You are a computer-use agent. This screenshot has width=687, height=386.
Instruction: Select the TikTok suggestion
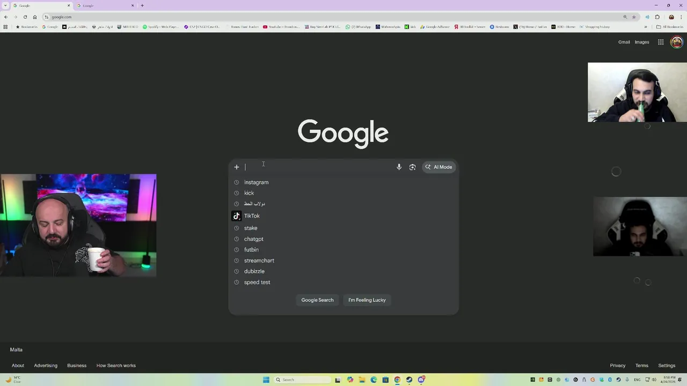coord(343,216)
